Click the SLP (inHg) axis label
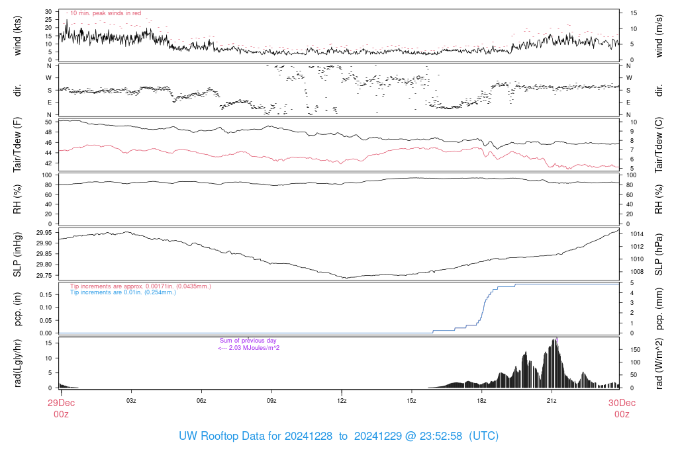The width and height of the screenshot is (678, 463). (18, 255)
